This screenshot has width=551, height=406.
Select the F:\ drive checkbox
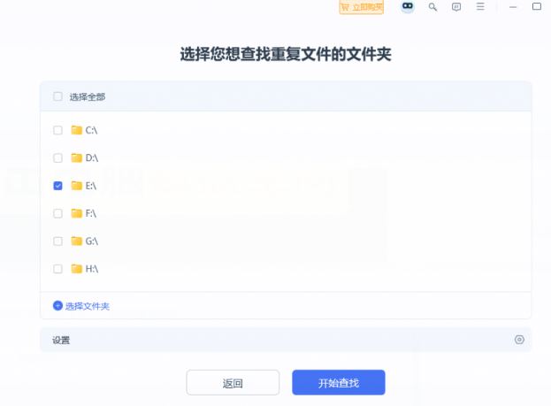pyautogui.click(x=58, y=213)
